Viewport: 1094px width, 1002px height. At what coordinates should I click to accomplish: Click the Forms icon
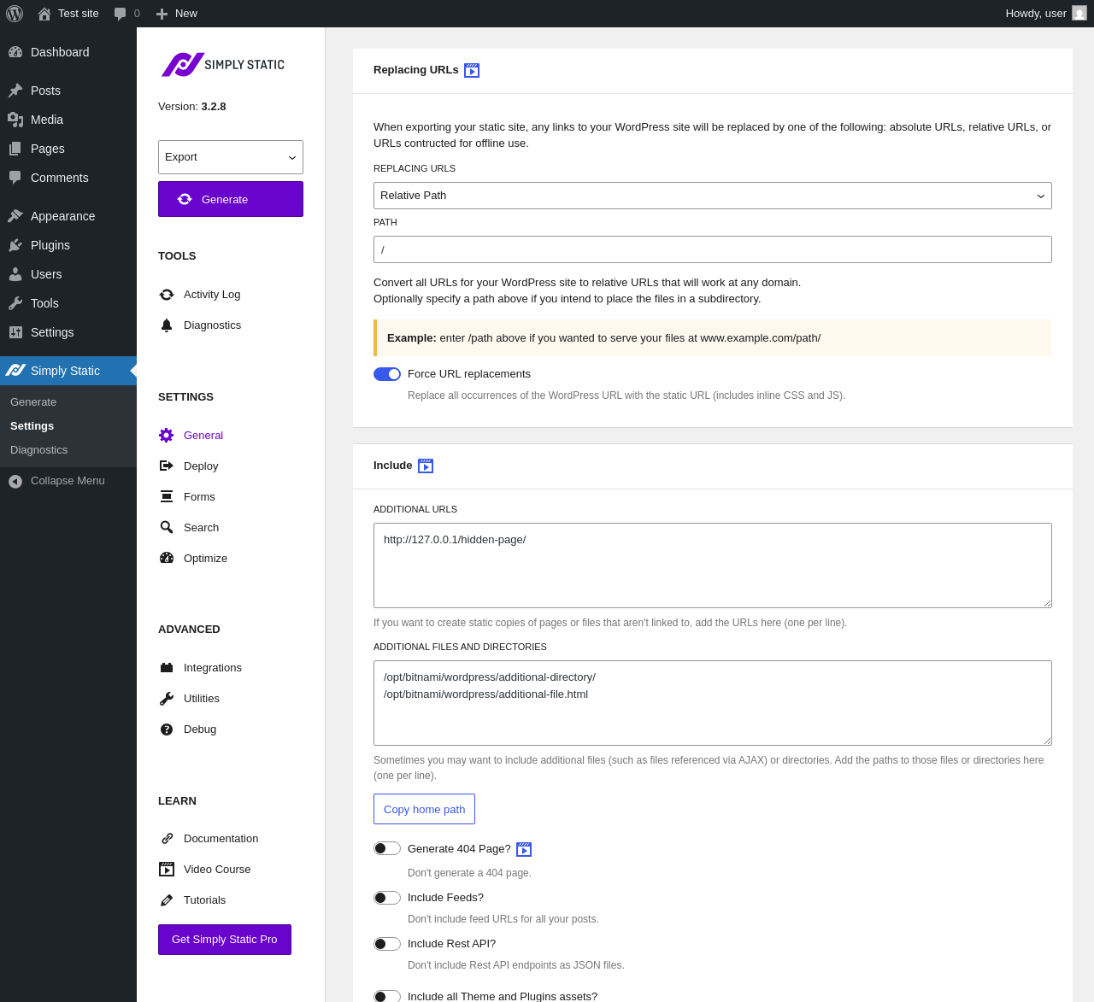pos(167,497)
